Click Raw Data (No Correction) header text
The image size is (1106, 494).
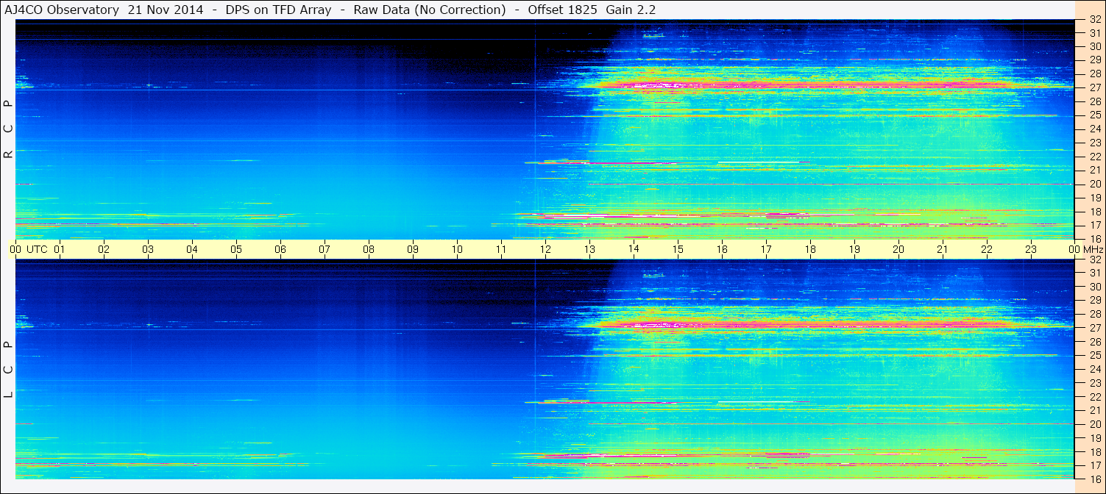click(429, 10)
